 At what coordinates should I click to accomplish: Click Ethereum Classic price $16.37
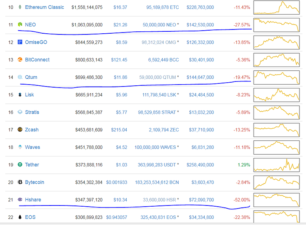pos(120,7)
